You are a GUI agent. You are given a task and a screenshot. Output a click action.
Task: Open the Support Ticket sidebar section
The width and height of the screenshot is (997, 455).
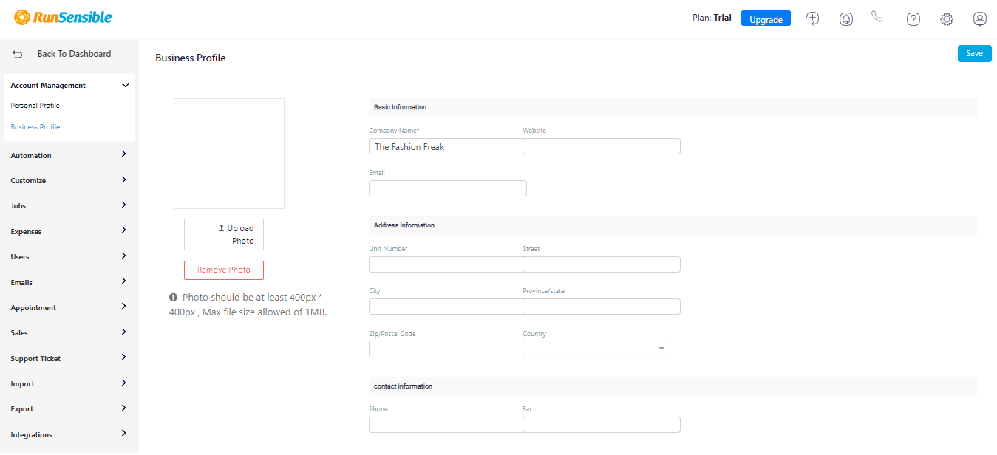pos(69,358)
